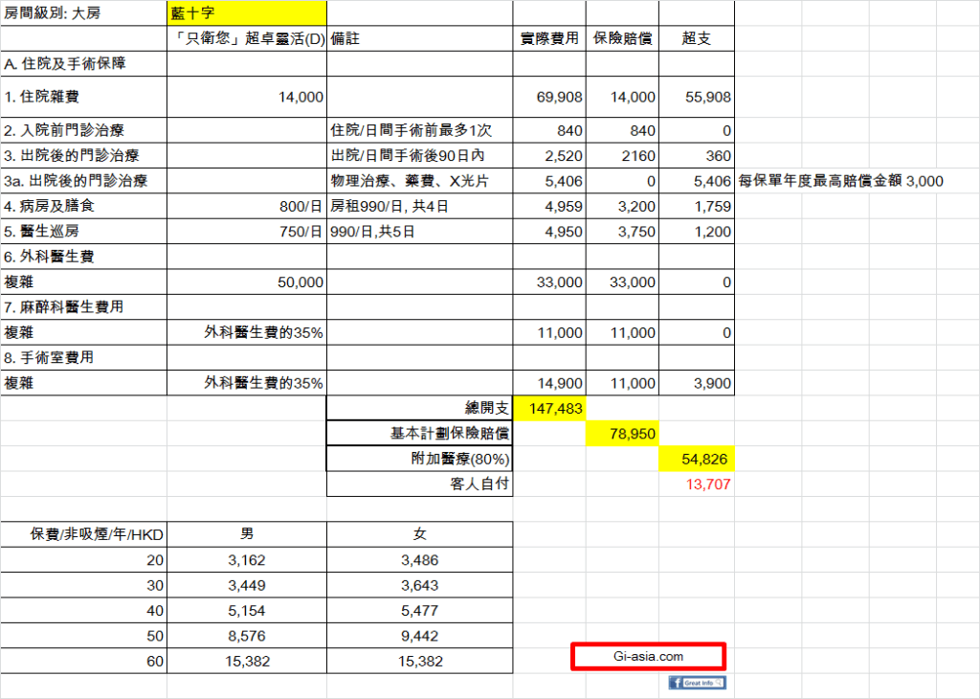Select the highlighted total 147,483

549,408
